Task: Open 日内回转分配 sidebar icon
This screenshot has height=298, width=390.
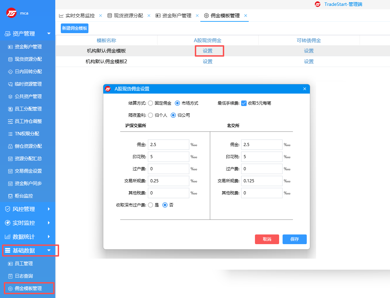Action: click(10, 71)
